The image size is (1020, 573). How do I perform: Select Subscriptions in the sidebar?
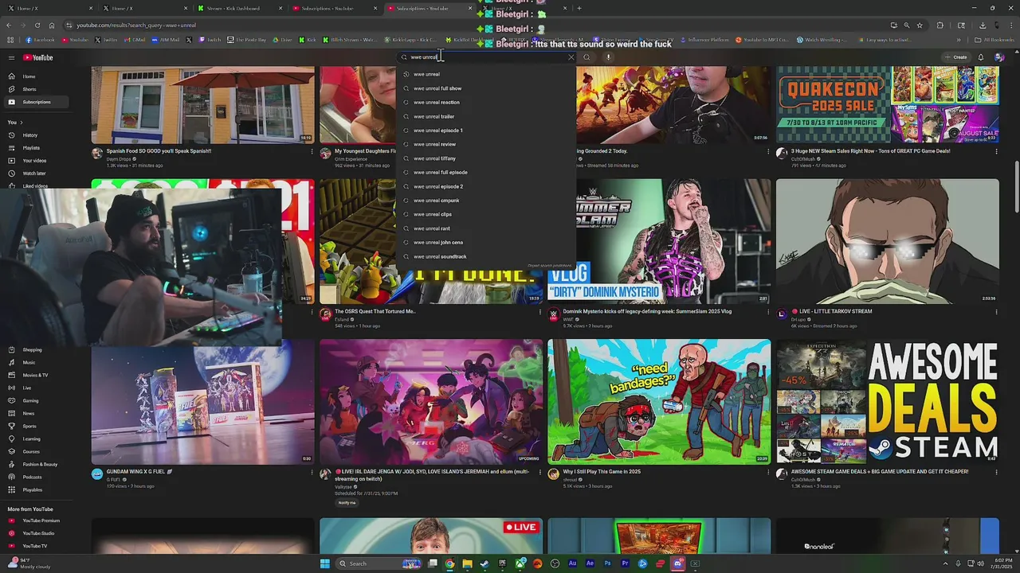click(36, 102)
